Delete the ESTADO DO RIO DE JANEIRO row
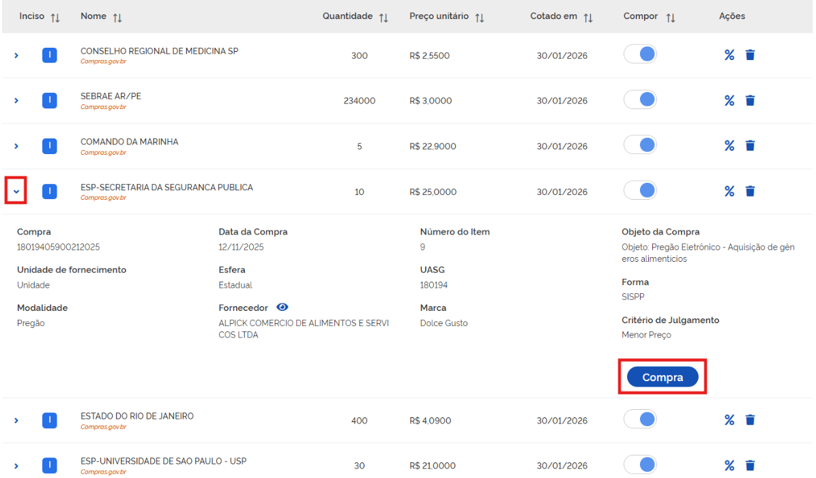Image resolution: width=816 pixels, height=478 pixels. [x=750, y=420]
